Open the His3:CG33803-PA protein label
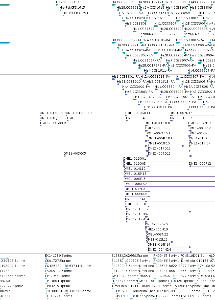Screen dimensions: 215x300 (139, 92)
